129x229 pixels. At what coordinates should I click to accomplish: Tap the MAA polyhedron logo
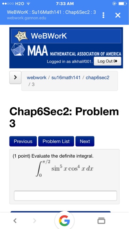pyautogui.click(x=18, y=49)
